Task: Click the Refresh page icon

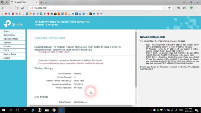Action: point(16,8)
